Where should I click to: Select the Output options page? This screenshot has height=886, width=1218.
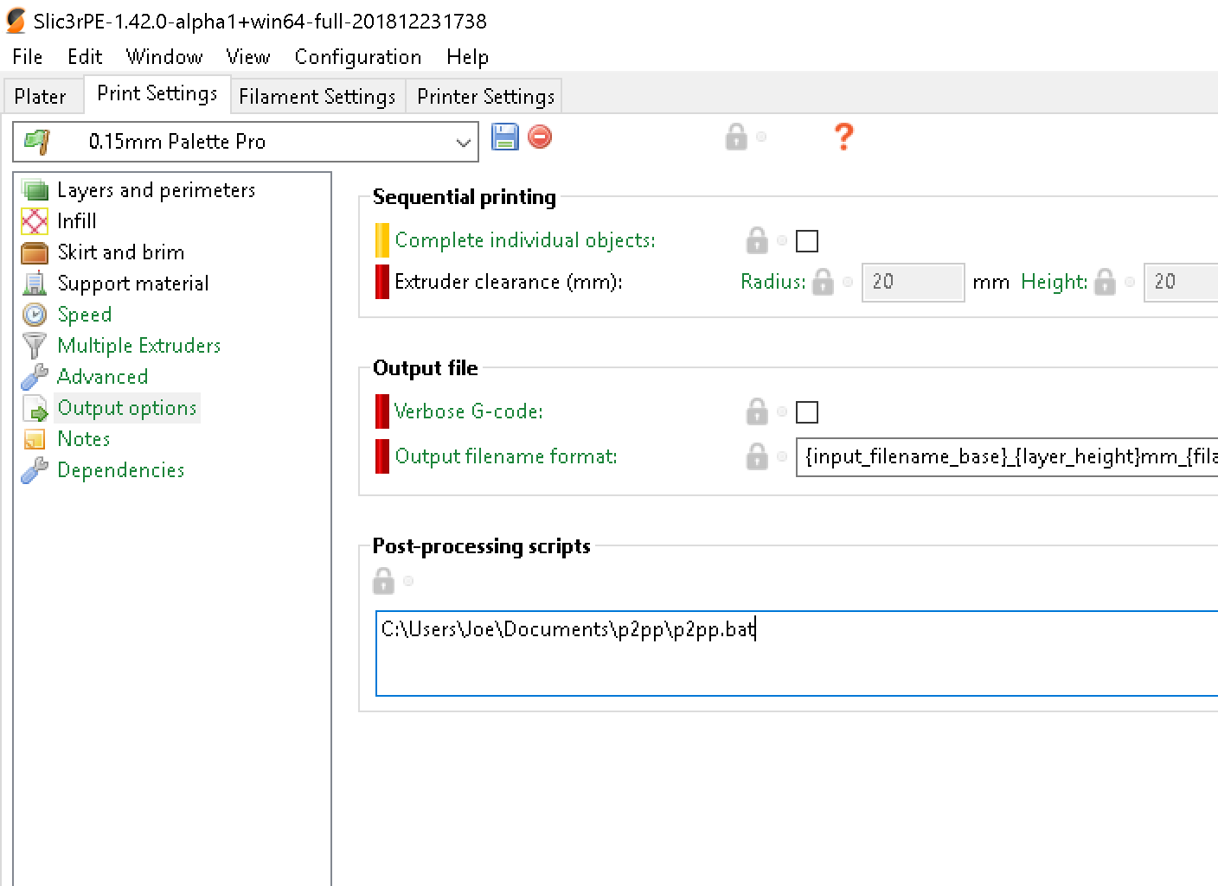coord(127,408)
